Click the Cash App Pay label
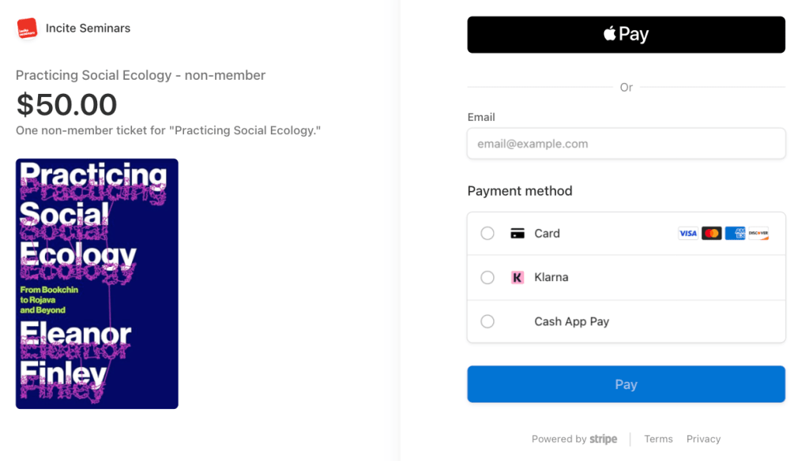 pos(571,322)
